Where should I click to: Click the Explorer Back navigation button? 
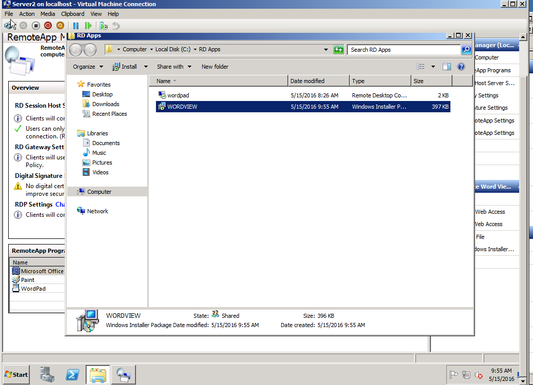76,50
